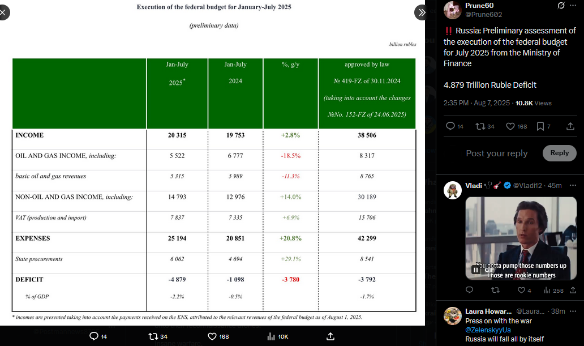Image resolution: width=584 pixels, height=346 pixels.
Task: Open Laura Howar's profile avatar
Action: pyautogui.click(x=453, y=316)
